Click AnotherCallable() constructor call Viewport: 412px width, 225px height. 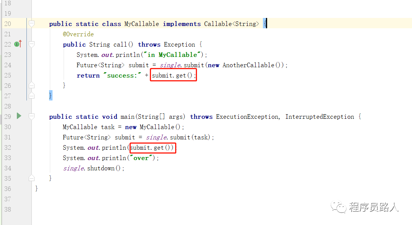(252, 65)
